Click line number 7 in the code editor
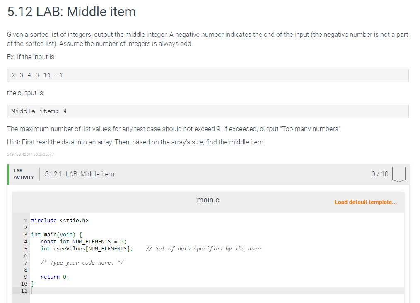Viewport: 420px width, 303px height. (25, 262)
